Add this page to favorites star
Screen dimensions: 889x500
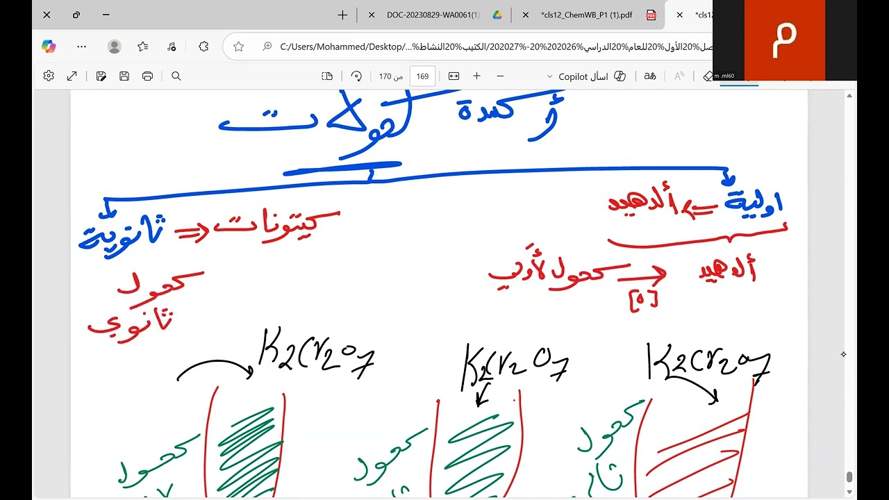(239, 47)
